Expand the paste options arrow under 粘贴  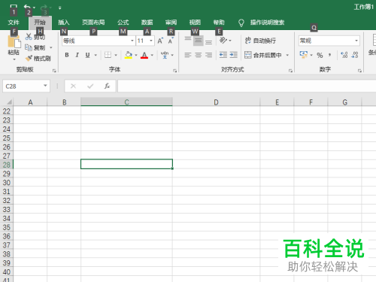pos(14,59)
